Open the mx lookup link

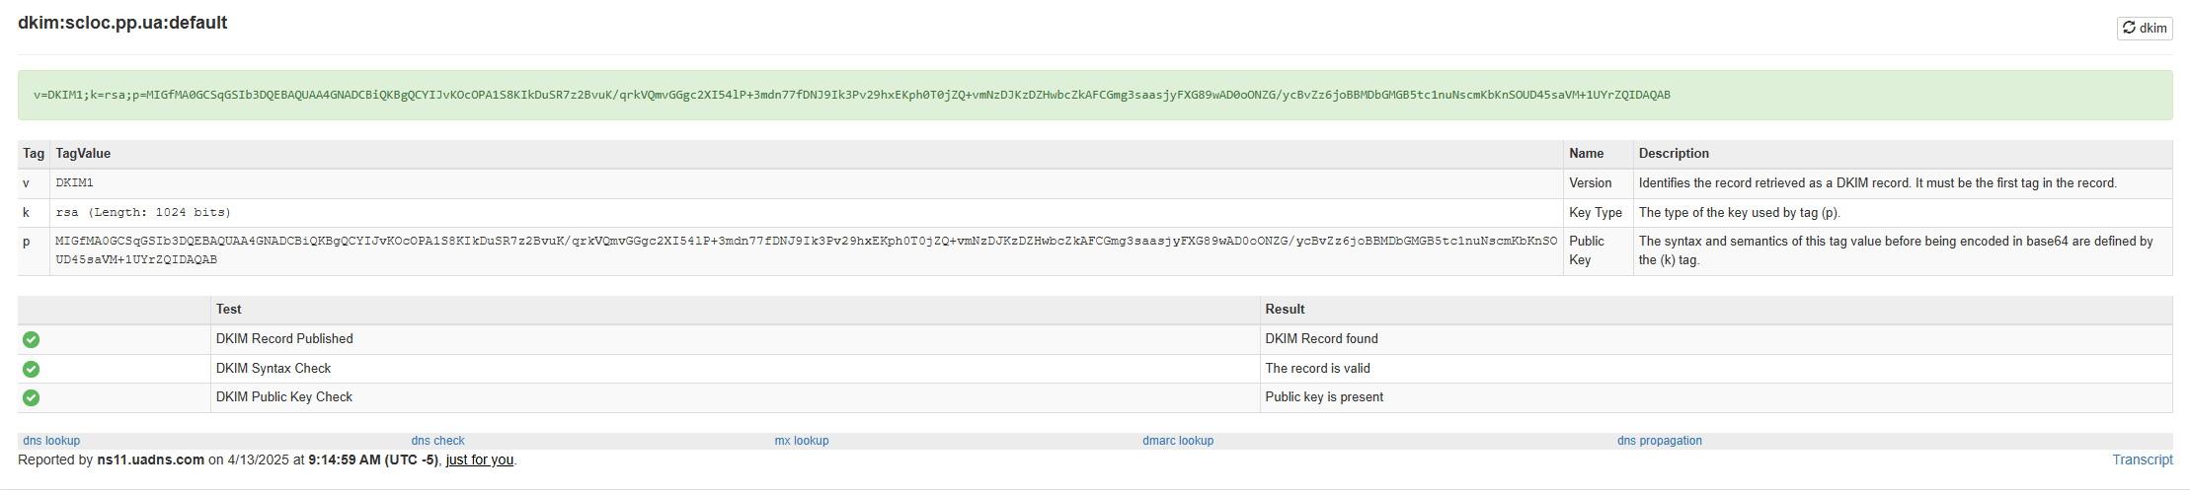tap(802, 441)
